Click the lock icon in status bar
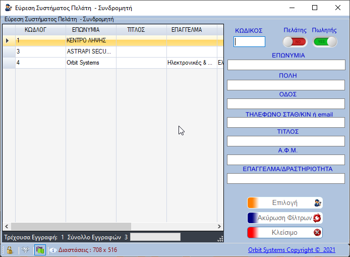The width and height of the screenshot is (350, 257). pyautogui.click(x=9, y=250)
